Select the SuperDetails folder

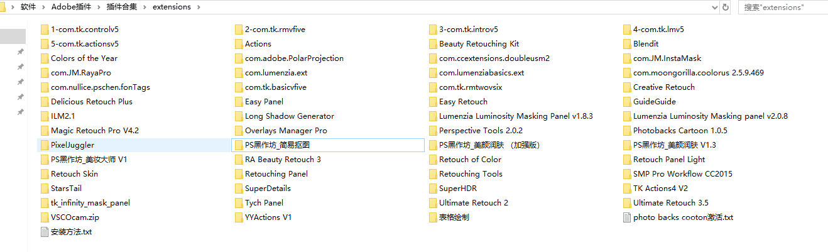point(263,189)
